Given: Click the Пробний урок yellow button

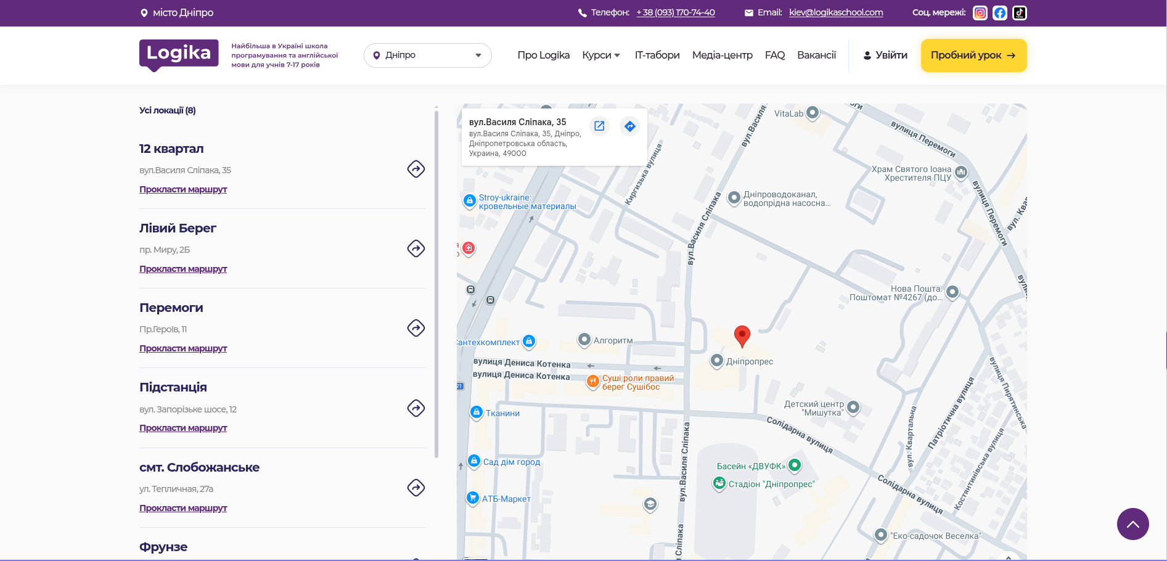Looking at the screenshot, I should (x=974, y=55).
